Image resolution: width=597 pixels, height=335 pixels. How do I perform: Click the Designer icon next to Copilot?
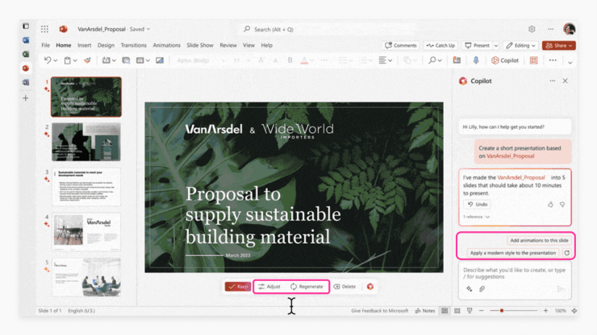(534, 60)
